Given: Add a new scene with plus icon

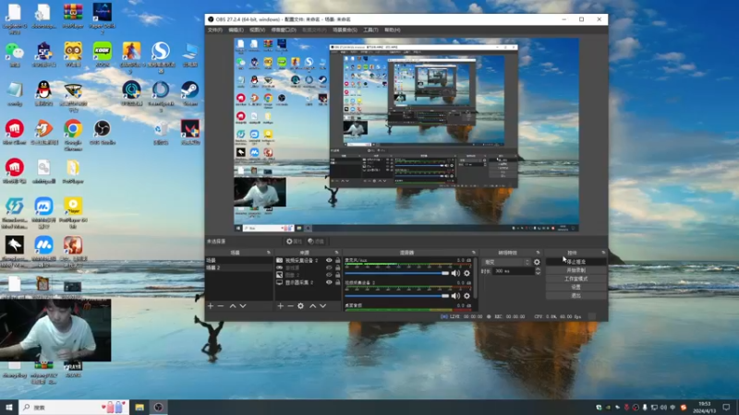Looking at the screenshot, I should (x=210, y=305).
